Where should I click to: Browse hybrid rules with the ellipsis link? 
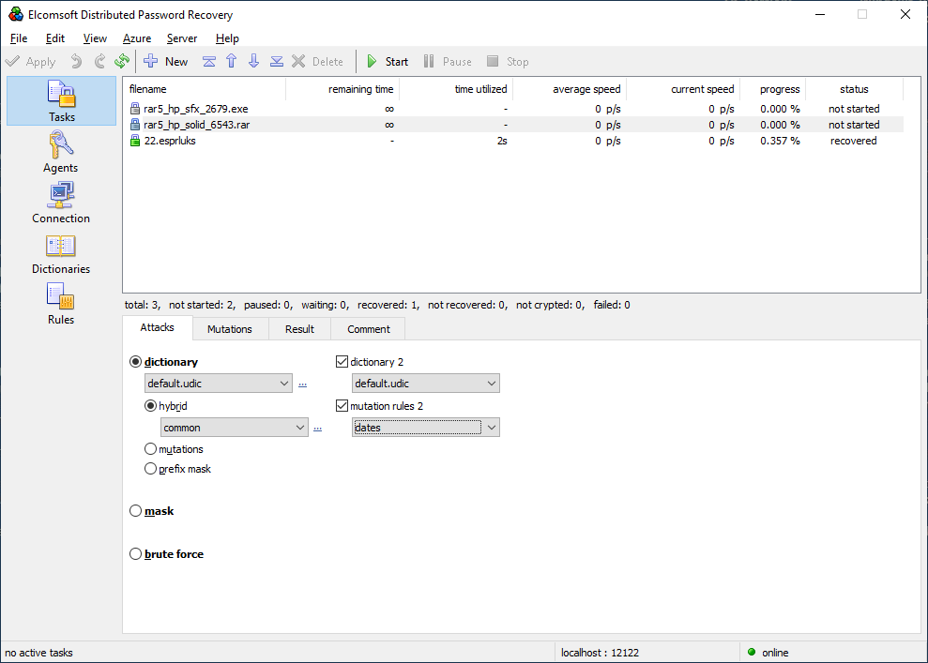pos(318,429)
